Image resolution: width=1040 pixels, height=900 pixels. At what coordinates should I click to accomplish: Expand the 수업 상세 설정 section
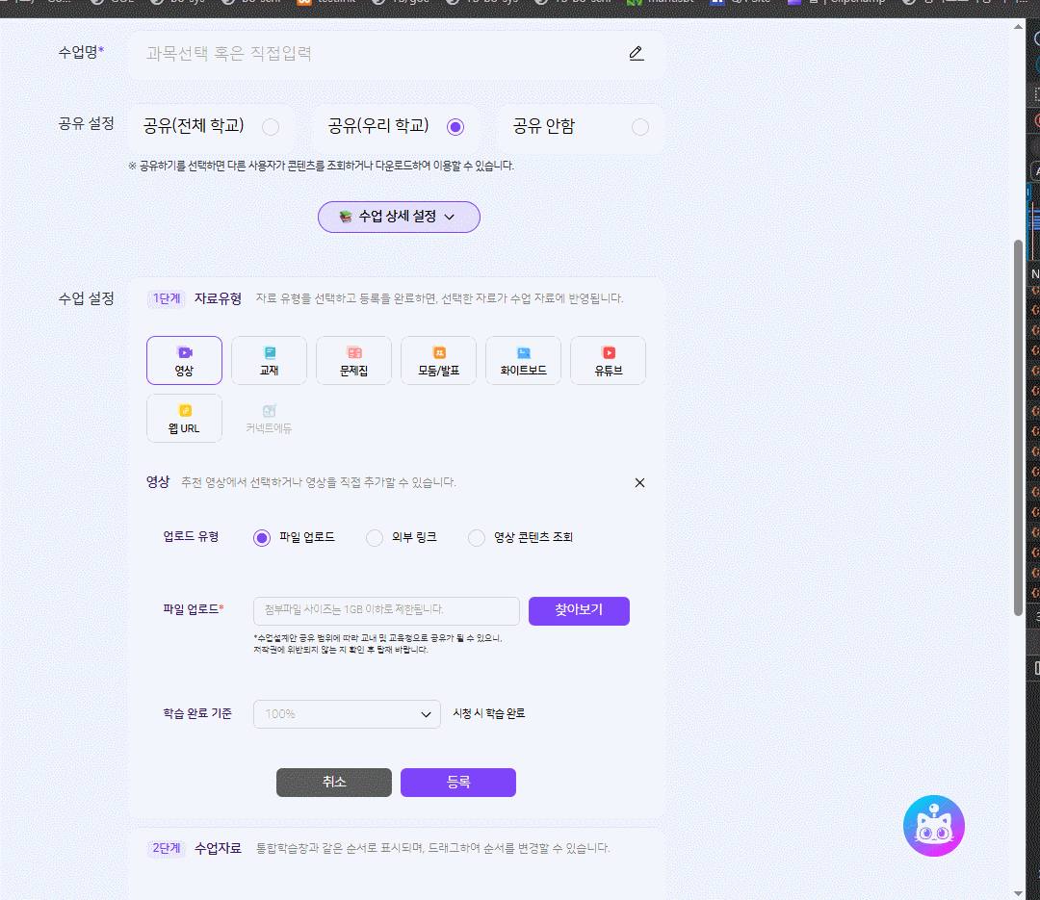[x=399, y=217]
